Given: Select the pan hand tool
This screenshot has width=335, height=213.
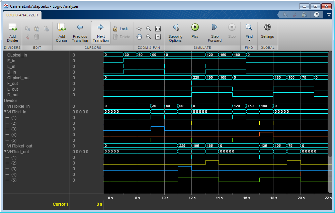Looking at the screenshot, I should (140, 37).
